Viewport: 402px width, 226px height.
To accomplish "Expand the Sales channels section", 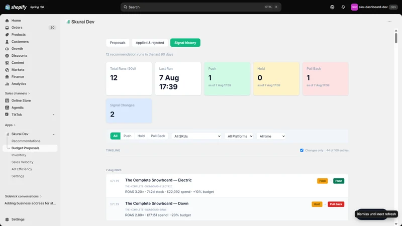I will (17, 93).
